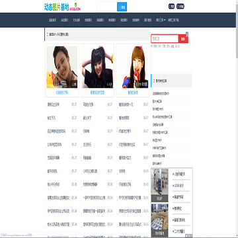Click the red sidebar search button

pos(183,39)
